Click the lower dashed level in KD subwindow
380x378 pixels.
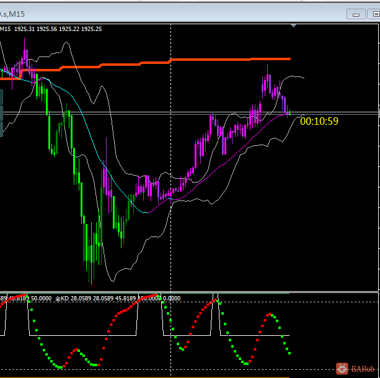pos(189,370)
